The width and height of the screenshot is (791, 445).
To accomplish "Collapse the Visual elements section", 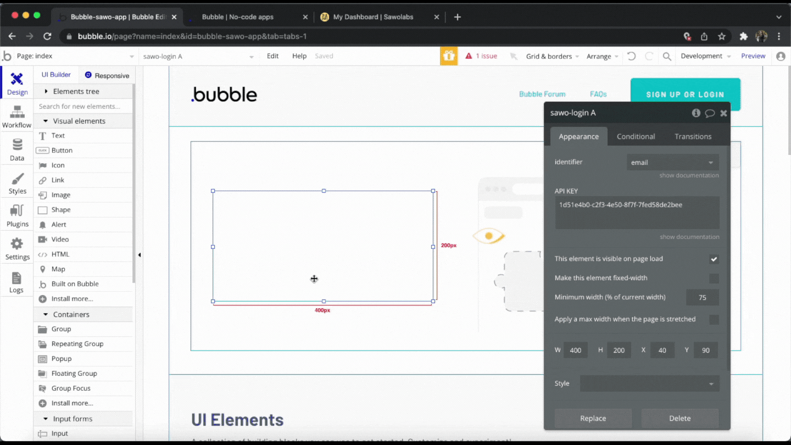I will (x=83, y=121).
